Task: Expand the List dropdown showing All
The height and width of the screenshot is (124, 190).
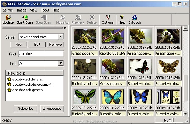Action: click(60, 63)
